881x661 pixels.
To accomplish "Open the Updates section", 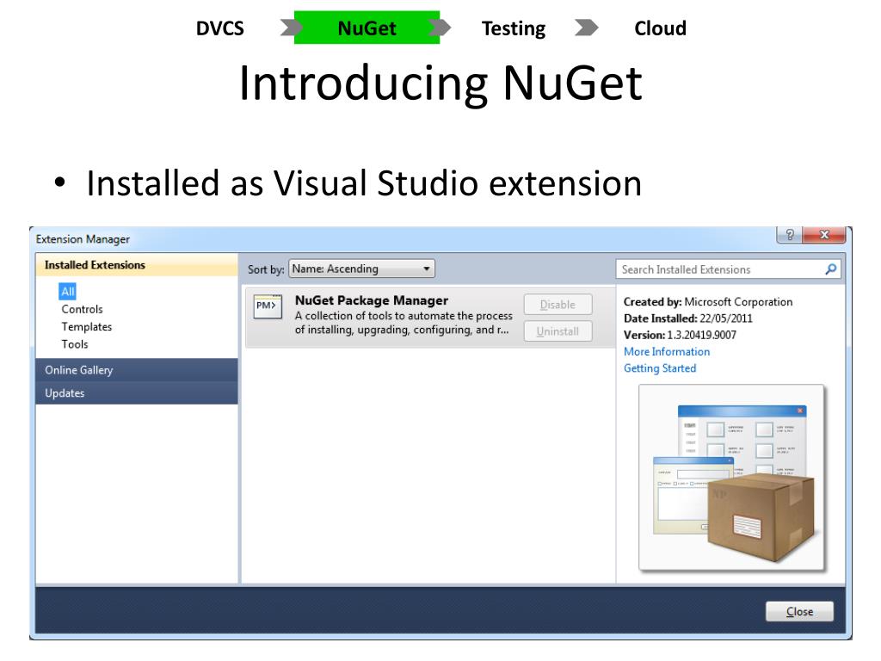I will [137, 392].
